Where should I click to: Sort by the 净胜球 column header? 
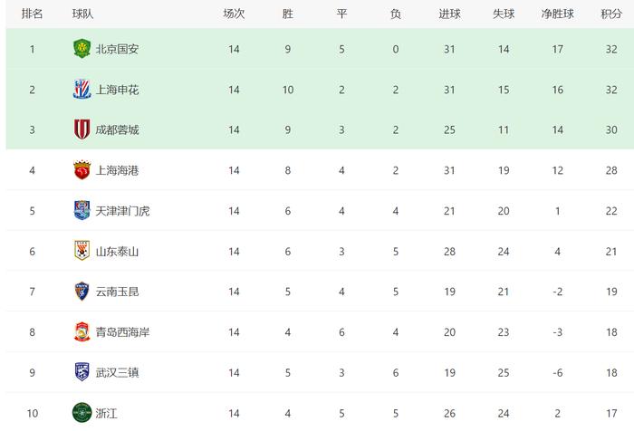[557, 14]
